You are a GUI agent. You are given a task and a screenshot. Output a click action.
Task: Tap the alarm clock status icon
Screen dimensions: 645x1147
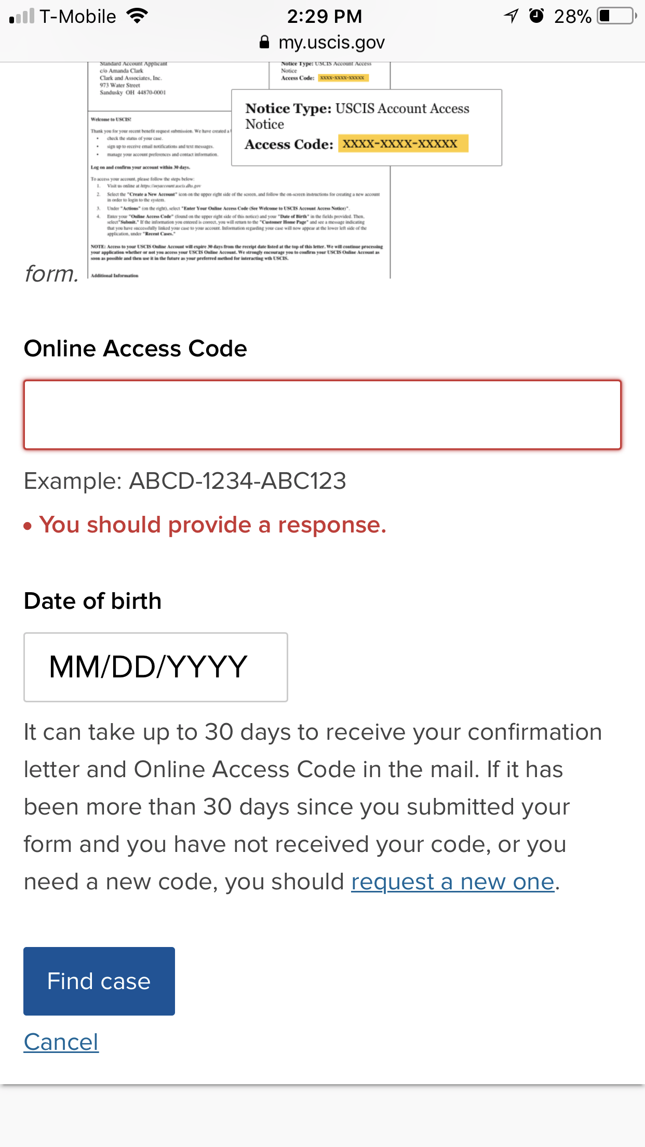536,16
